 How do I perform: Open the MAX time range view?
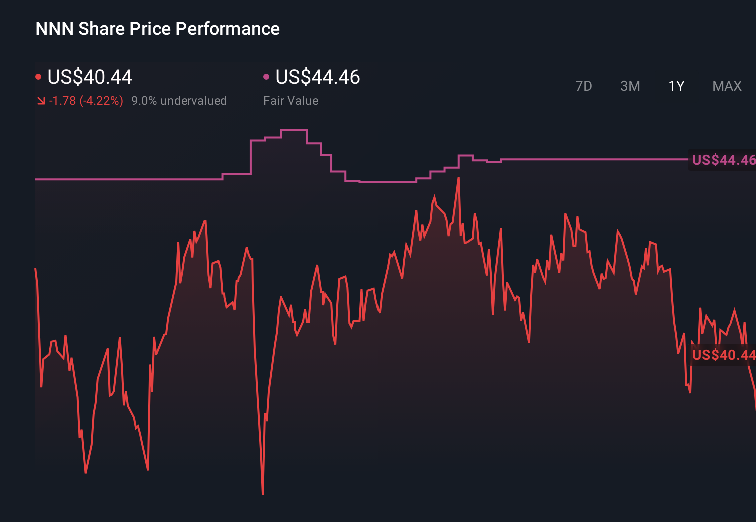[726, 86]
